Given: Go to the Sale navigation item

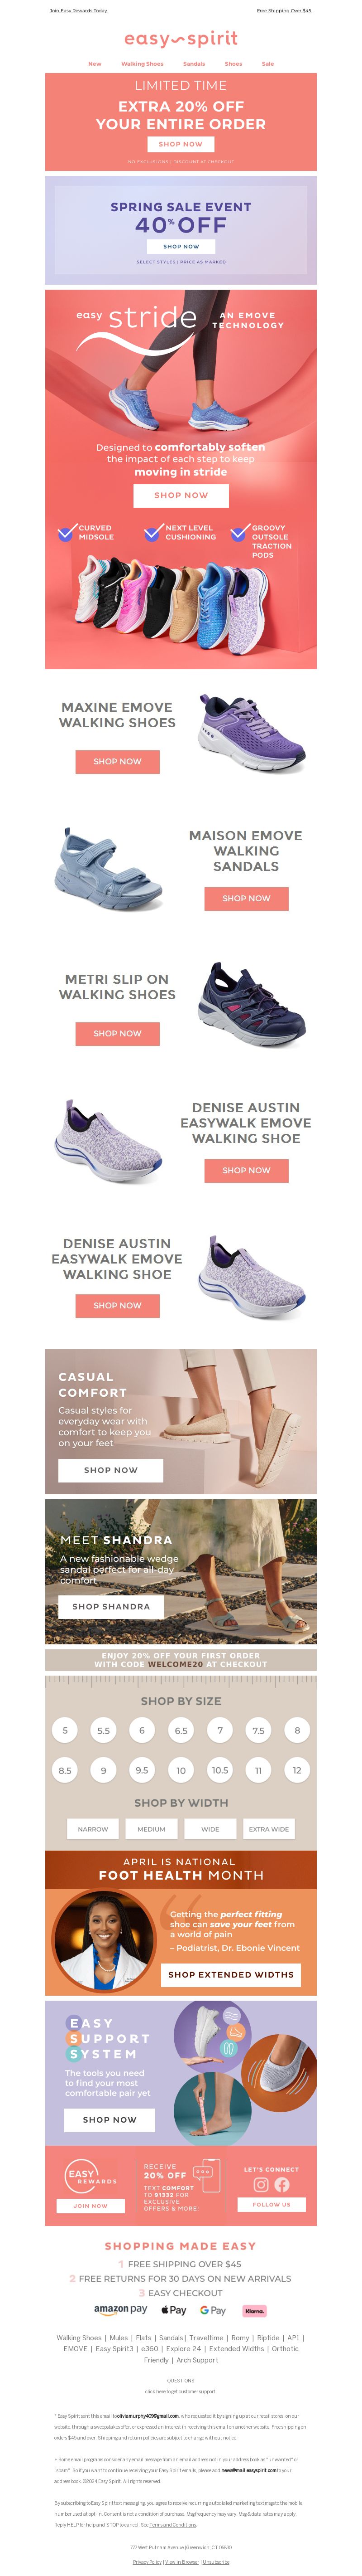Looking at the screenshot, I should (268, 64).
